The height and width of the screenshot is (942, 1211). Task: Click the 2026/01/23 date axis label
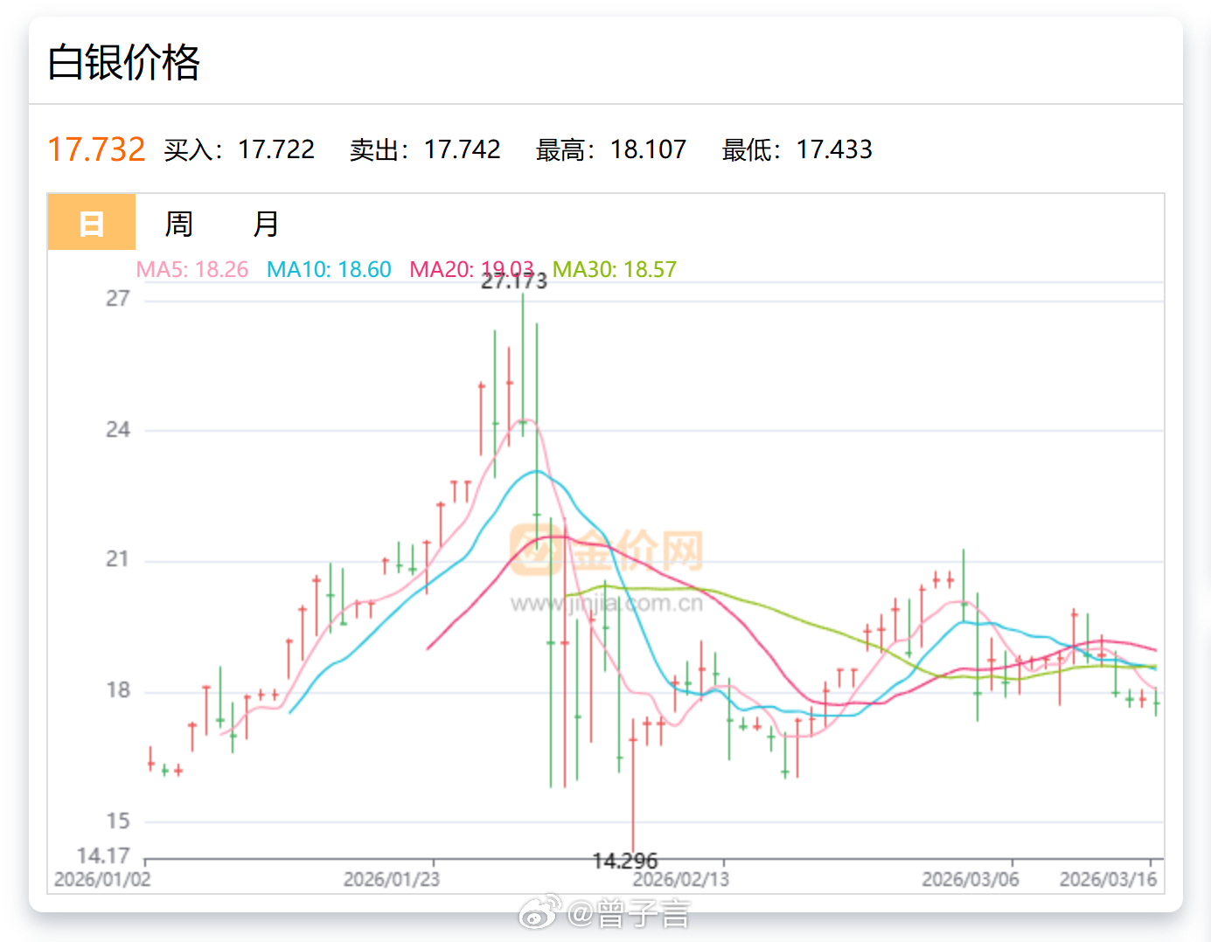(x=392, y=879)
